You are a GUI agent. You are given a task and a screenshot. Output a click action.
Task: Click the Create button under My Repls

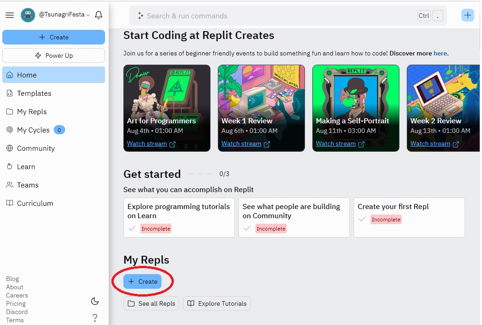point(142,281)
